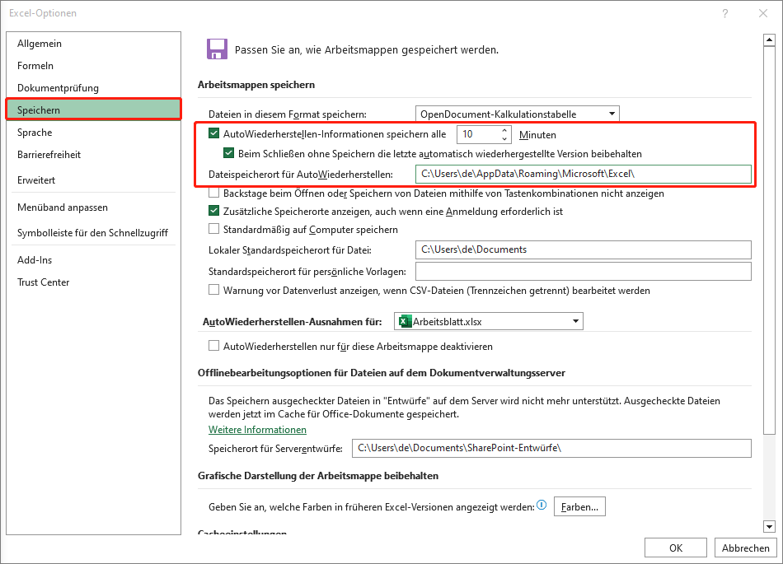Image resolution: width=783 pixels, height=564 pixels.
Task: Toggle AutoWiederherstellen nur für diese Arbeitsmappe deaktivieren
Action: [213, 345]
